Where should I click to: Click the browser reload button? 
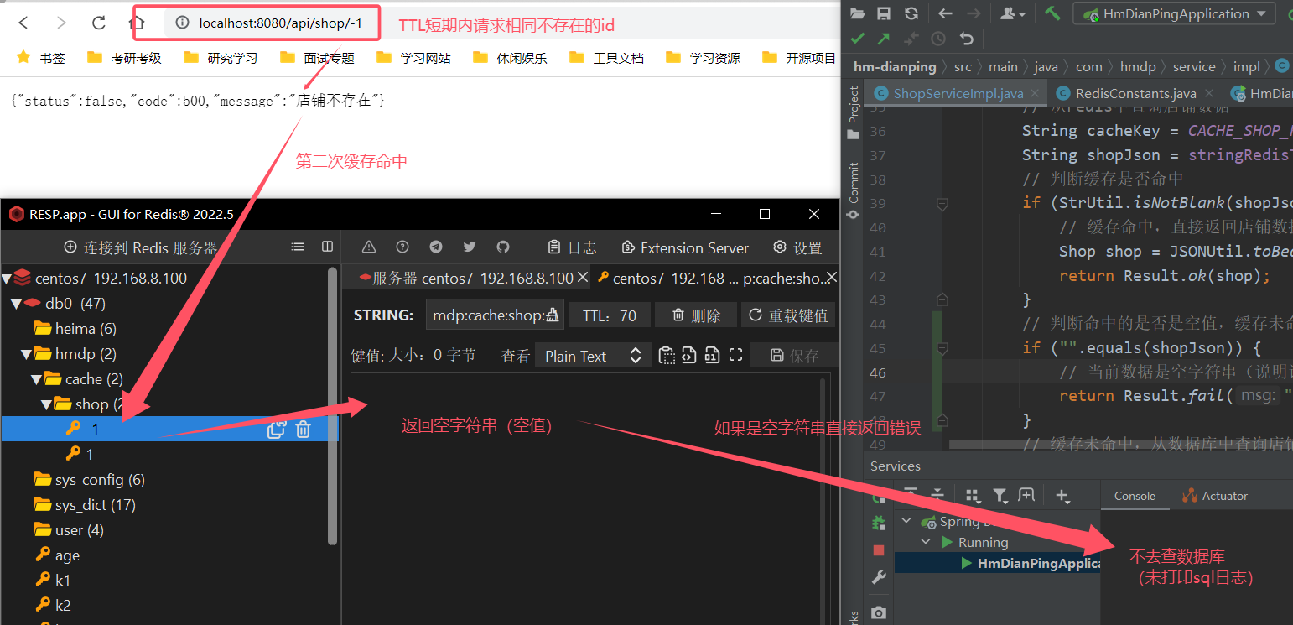coord(99,23)
